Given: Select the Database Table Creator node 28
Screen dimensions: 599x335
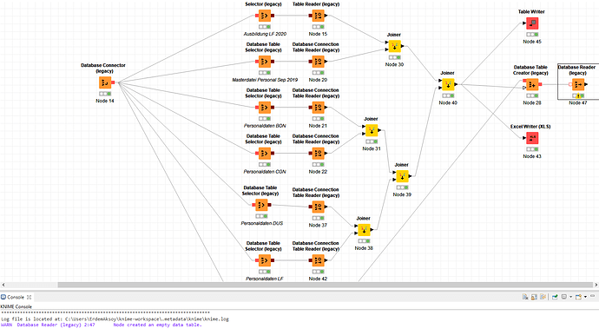Looking at the screenshot, I should tap(532, 84).
